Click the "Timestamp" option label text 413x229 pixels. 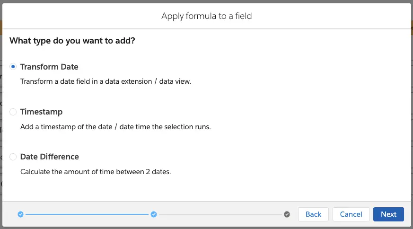click(x=41, y=112)
